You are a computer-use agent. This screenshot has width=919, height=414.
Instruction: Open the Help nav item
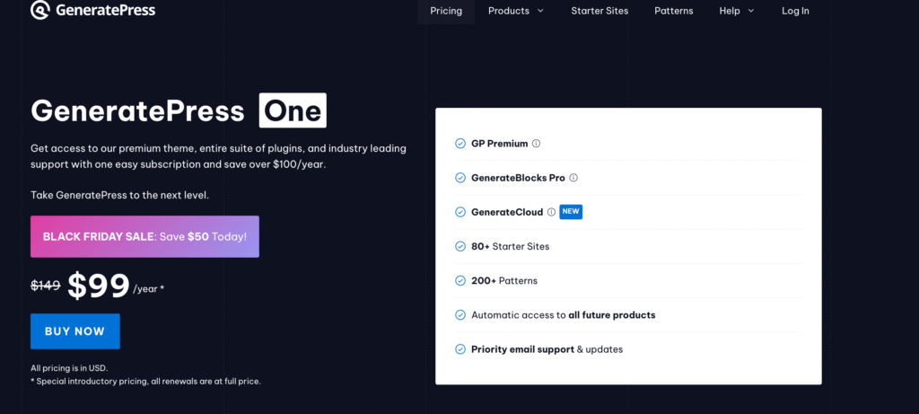[730, 11]
